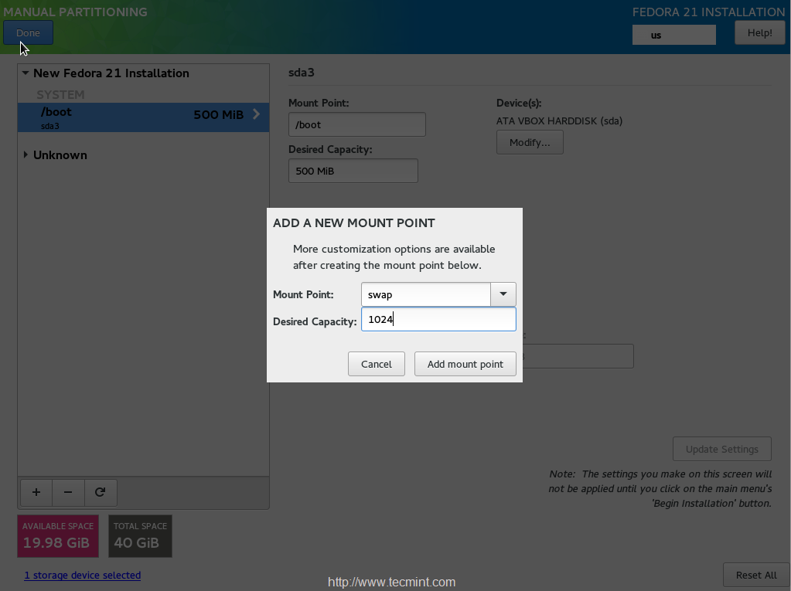Click the SYSTEM group label
Viewport: 791px width, 591px height.
coord(60,95)
